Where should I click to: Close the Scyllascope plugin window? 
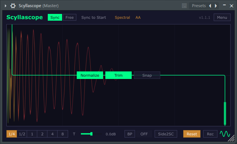coord(231,6)
